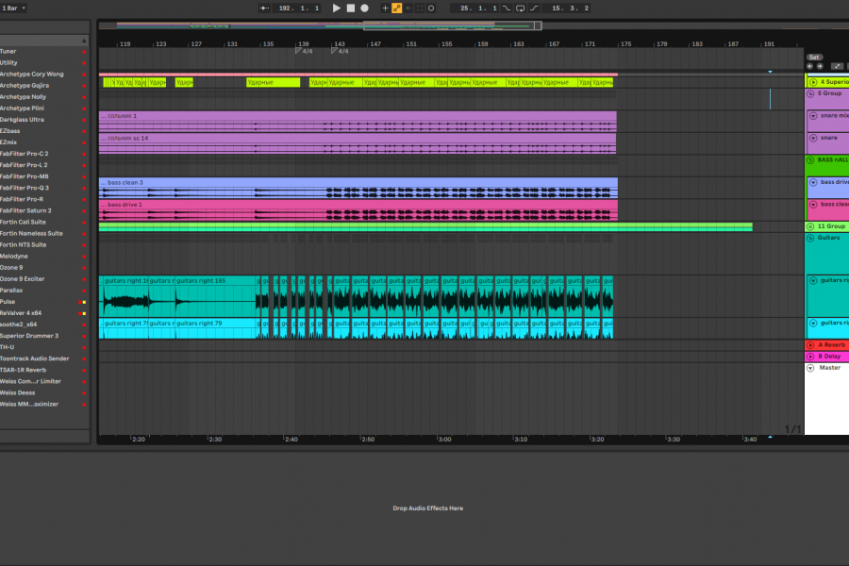Image resolution: width=849 pixels, height=566 pixels.
Task: Open the 1 Bar quantization dropdown
Action: (x=13, y=8)
